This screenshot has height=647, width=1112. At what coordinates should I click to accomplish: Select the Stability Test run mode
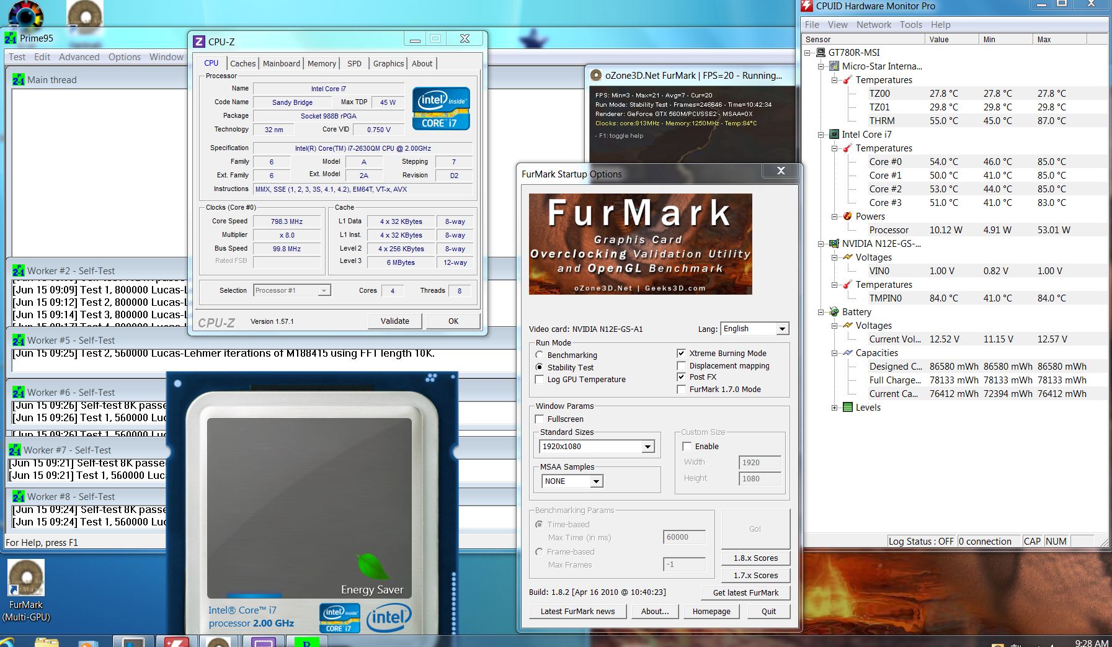coord(540,367)
